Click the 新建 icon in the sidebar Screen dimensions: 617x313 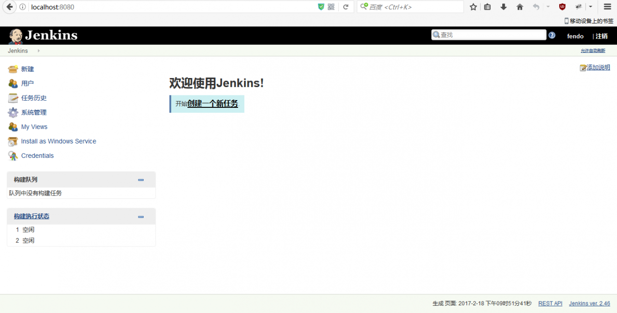13,69
